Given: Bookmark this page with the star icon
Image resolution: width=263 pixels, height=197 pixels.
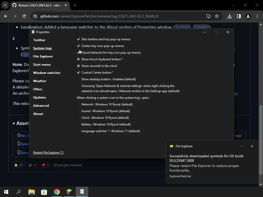Looking at the screenshot, I should pos(217,16).
